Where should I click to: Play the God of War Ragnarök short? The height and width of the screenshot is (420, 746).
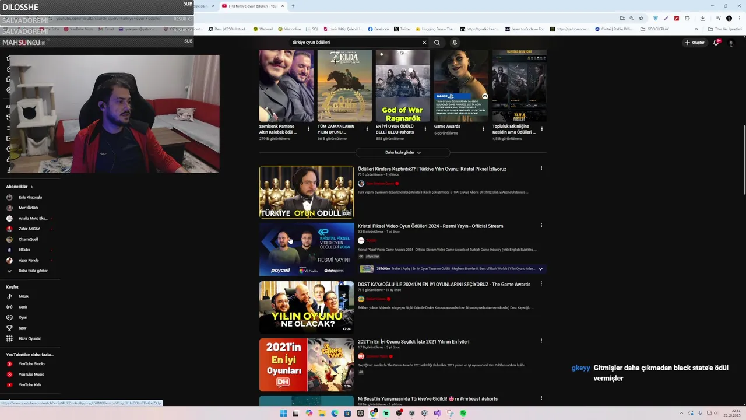(403, 86)
